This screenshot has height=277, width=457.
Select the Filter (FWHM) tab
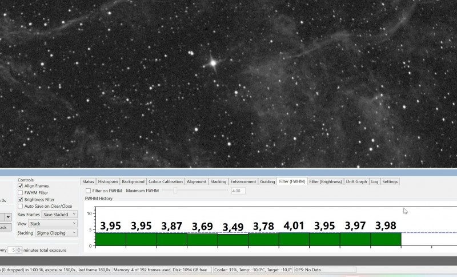pyautogui.click(x=292, y=181)
